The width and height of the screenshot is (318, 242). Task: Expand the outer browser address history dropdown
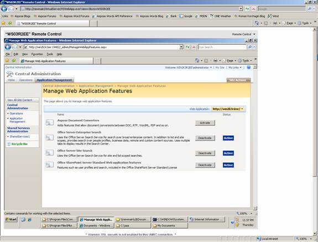[x=241, y=9]
